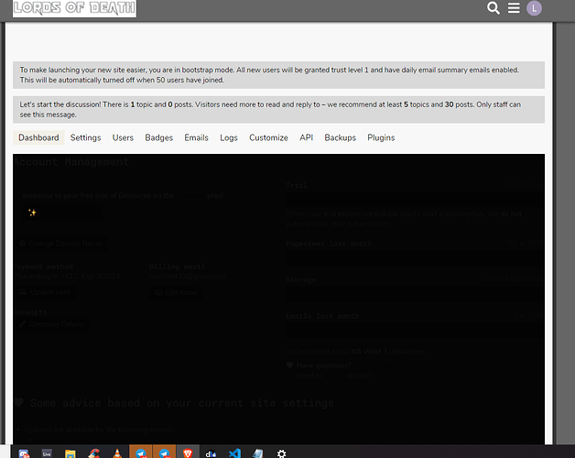Screen dimensions: 575x458
Task: Open the Live app taskbar icon
Action: 47,454
